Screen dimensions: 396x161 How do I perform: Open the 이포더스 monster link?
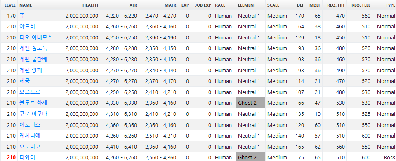(30, 125)
